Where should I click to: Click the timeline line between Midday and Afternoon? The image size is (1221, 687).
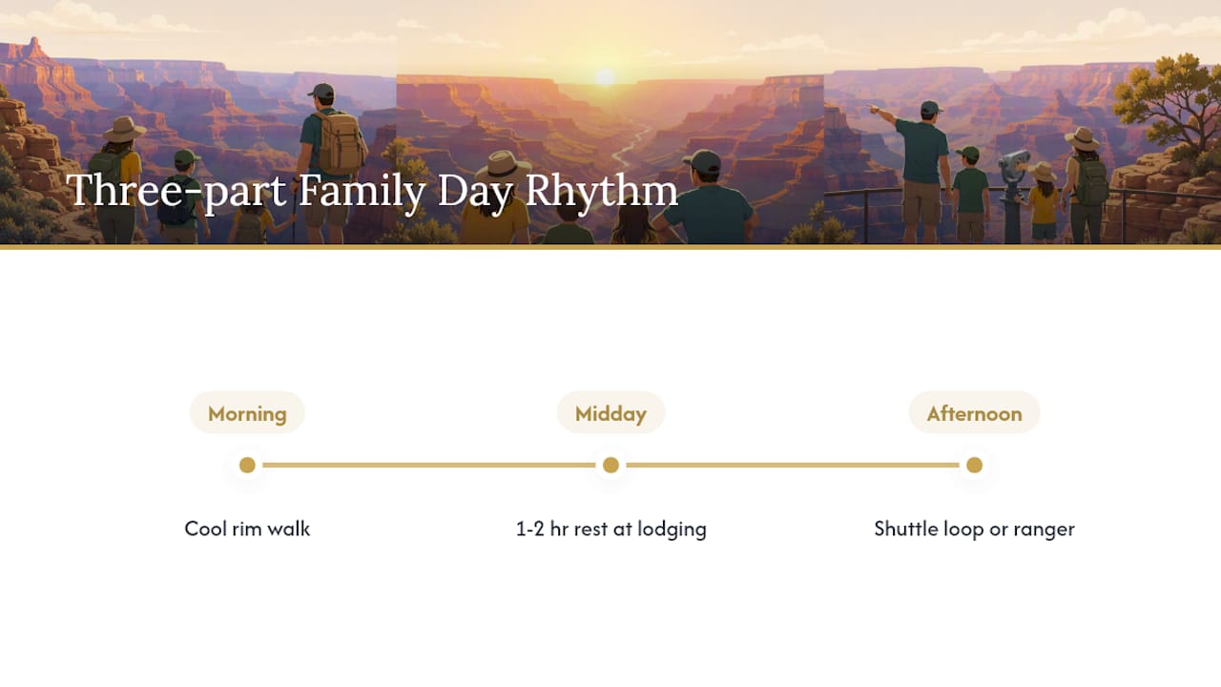click(x=792, y=465)
